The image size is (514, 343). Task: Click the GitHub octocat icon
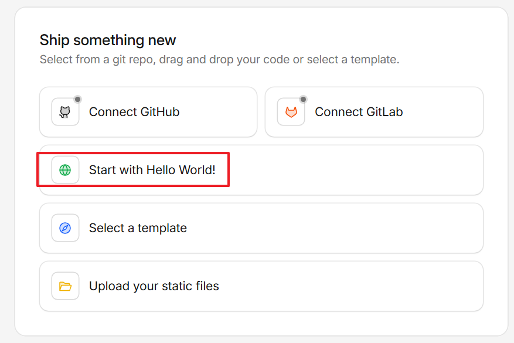pyautogui.click(x=65, y=111)
